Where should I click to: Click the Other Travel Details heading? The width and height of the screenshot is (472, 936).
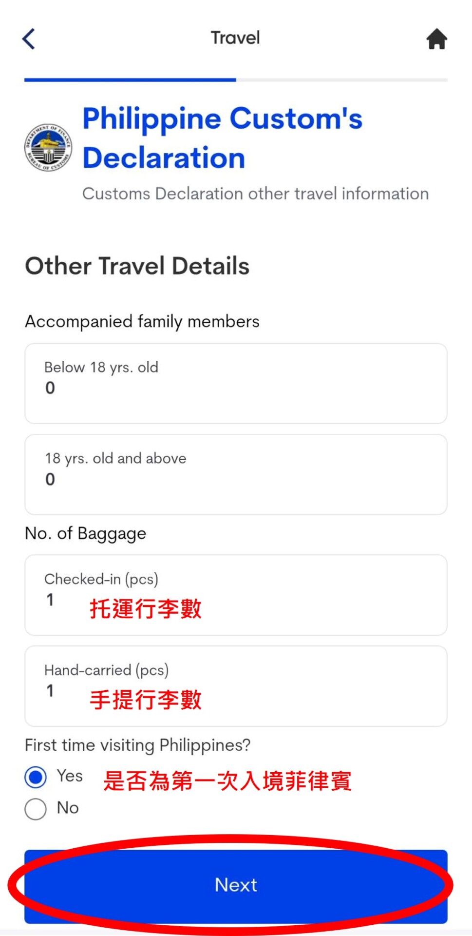(x=137, y=266)
